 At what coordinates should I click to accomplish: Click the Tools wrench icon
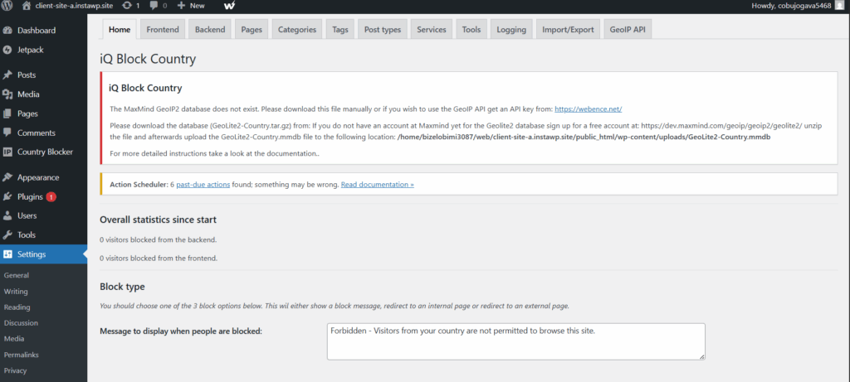pos(7,235)
